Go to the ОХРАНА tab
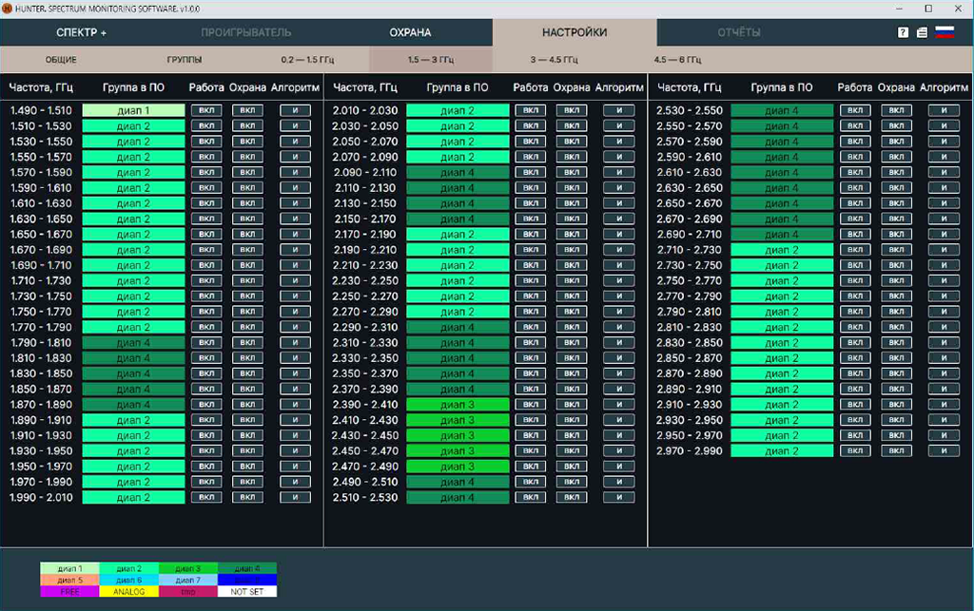 (x=410, y=32)
